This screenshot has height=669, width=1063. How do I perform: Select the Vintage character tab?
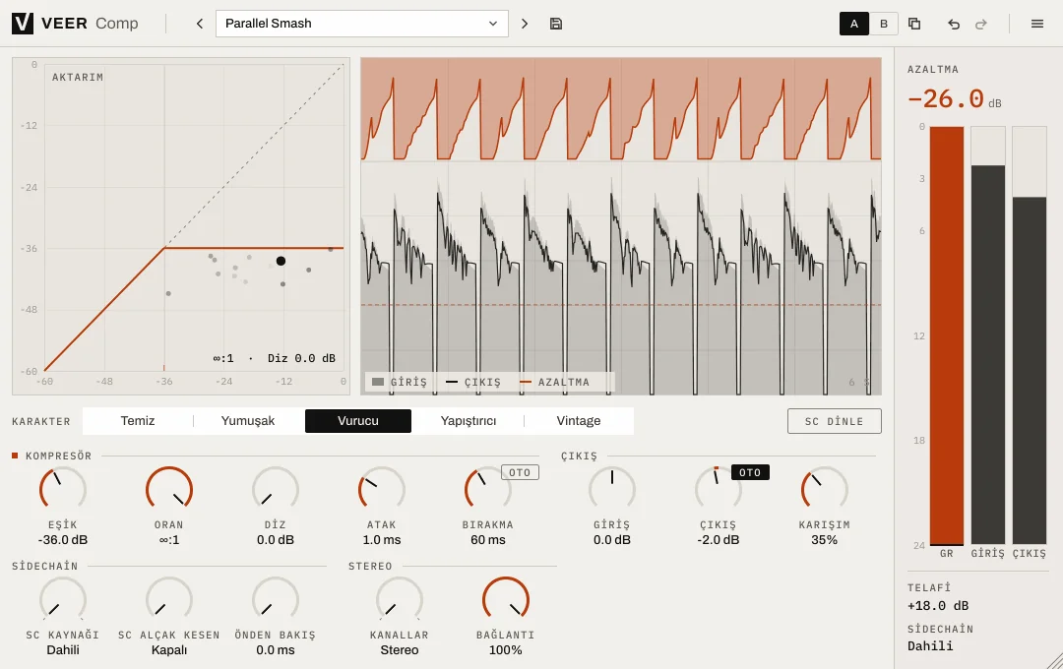tap(579, 421)
